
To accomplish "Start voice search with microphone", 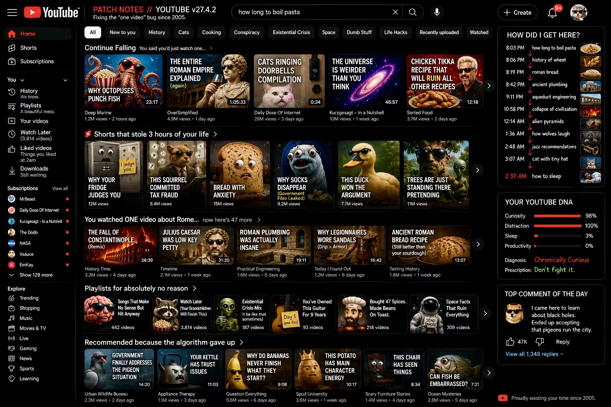I will (x=437, y=12).
